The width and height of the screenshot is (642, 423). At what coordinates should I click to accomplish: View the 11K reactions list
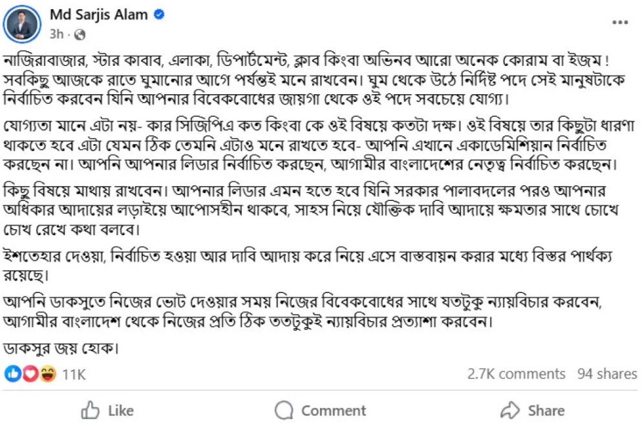tap(74, 374)
